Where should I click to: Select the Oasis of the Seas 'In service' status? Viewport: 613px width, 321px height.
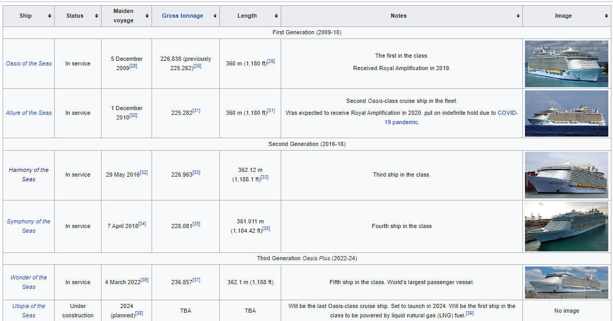pyautogui.click(x=78, y=63)
